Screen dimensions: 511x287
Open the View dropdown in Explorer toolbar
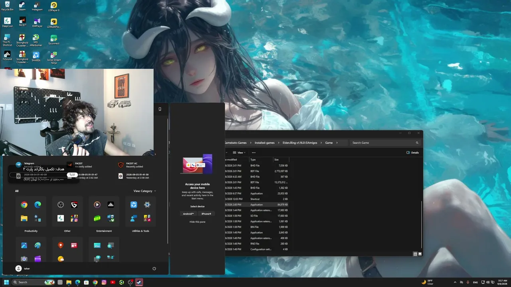(x=239, y=153)
